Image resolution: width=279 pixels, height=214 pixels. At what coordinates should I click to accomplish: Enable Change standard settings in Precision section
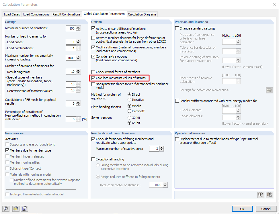177,28
